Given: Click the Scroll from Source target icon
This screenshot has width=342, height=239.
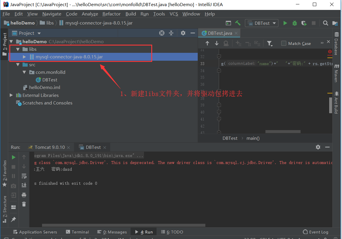Looking at the screenshot, I should pos(162,33).
